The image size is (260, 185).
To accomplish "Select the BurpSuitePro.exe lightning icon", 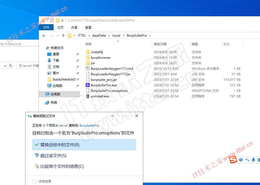I will point(88,85).
